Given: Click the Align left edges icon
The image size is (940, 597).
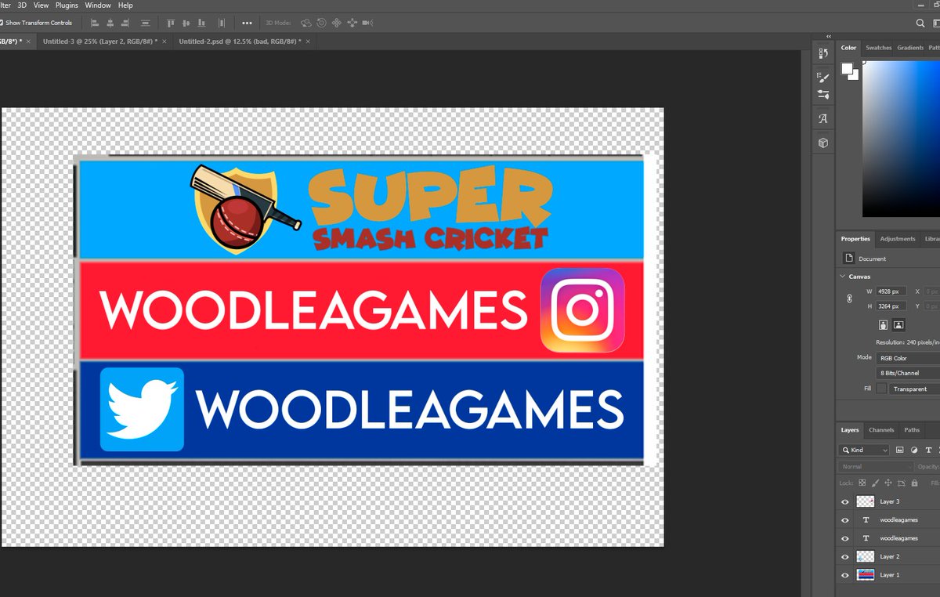Looking at the screenshot, I should point(95,23).
